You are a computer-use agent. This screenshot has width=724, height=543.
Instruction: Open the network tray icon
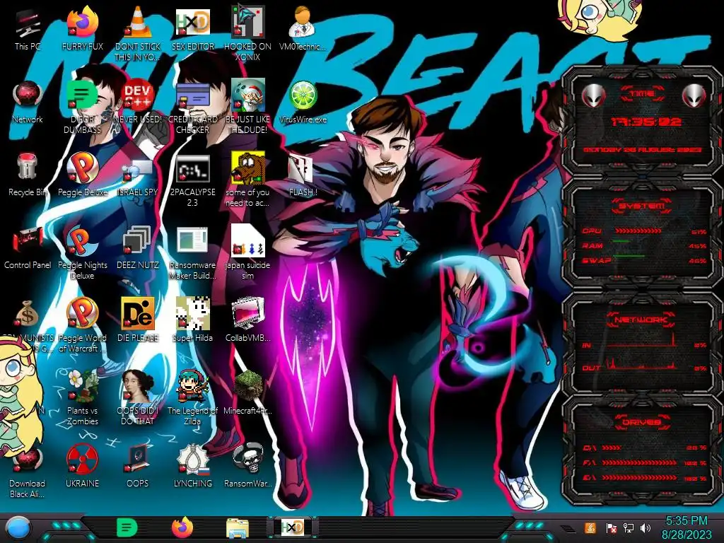click(x=628, y=527)
